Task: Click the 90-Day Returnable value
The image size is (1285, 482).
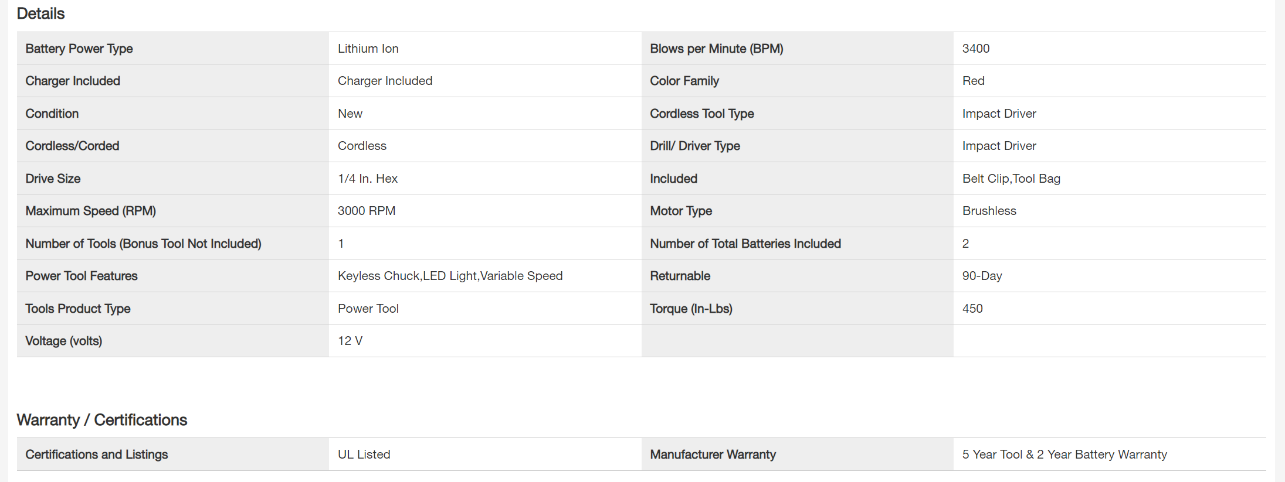Action: pyautogui.click(x=982, y=276)
